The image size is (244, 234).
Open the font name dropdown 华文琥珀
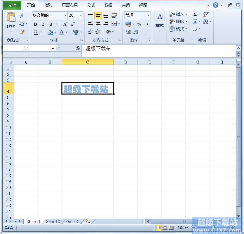(x=65, y=15)
